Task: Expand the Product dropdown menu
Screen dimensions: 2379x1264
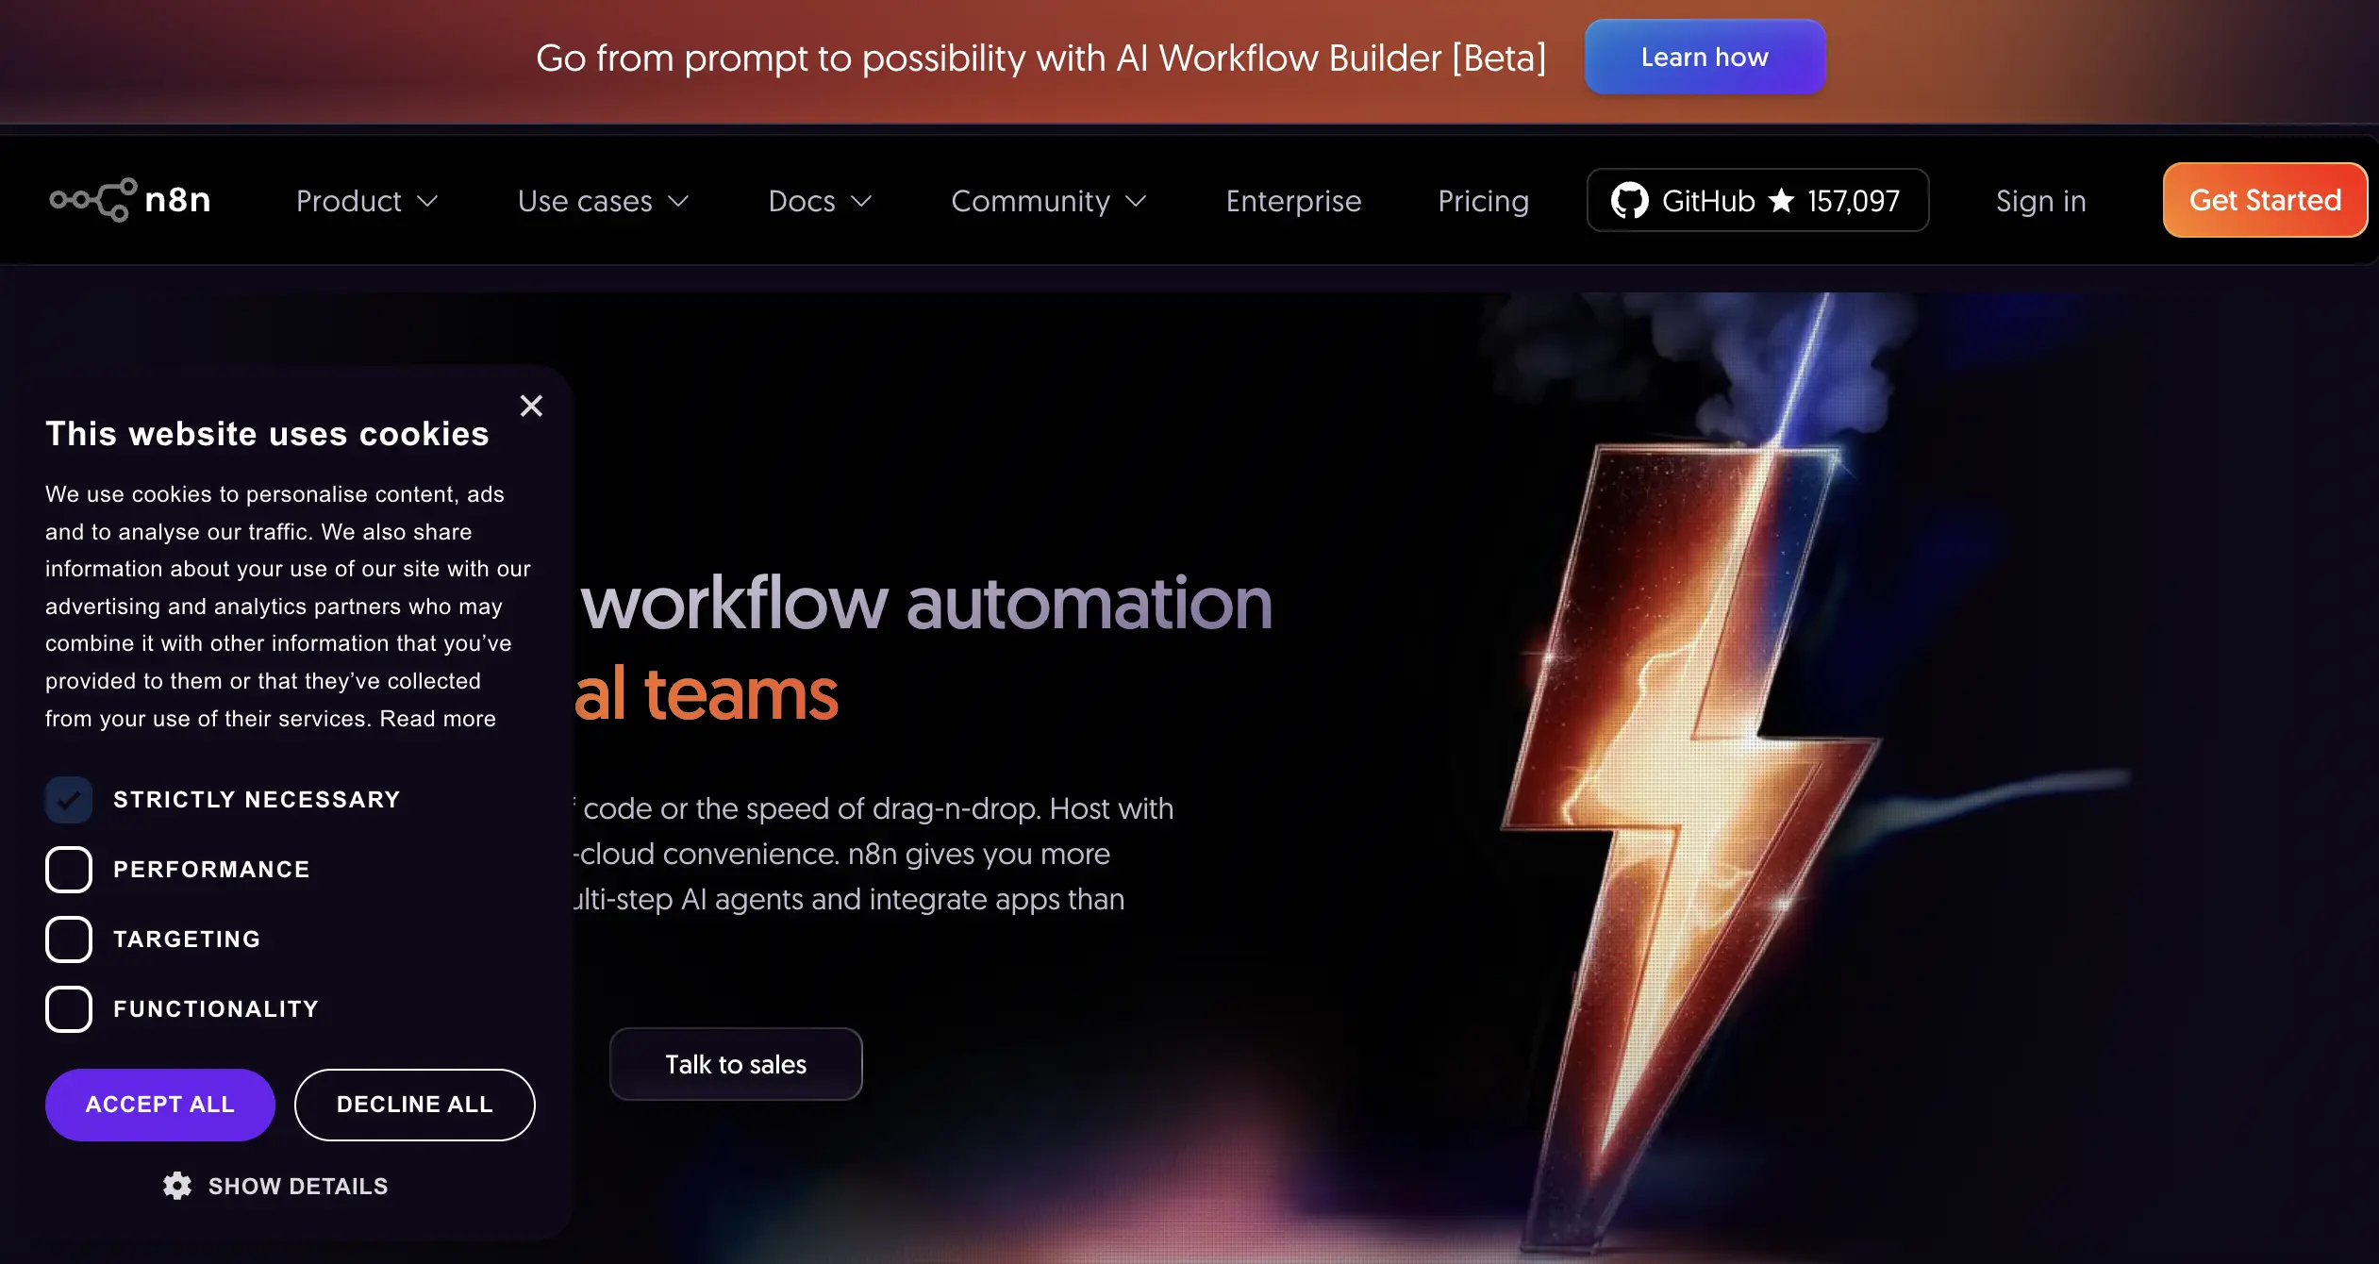Action: [x=367, y=201]
